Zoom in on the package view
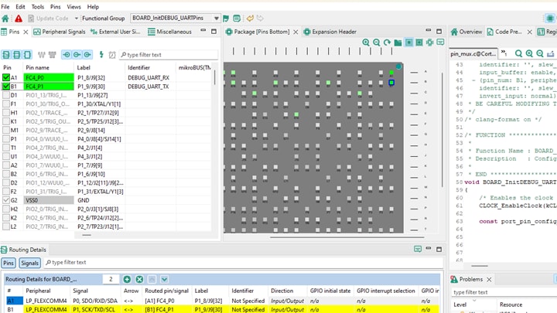 pyautogui.click(x=366, y=43)
